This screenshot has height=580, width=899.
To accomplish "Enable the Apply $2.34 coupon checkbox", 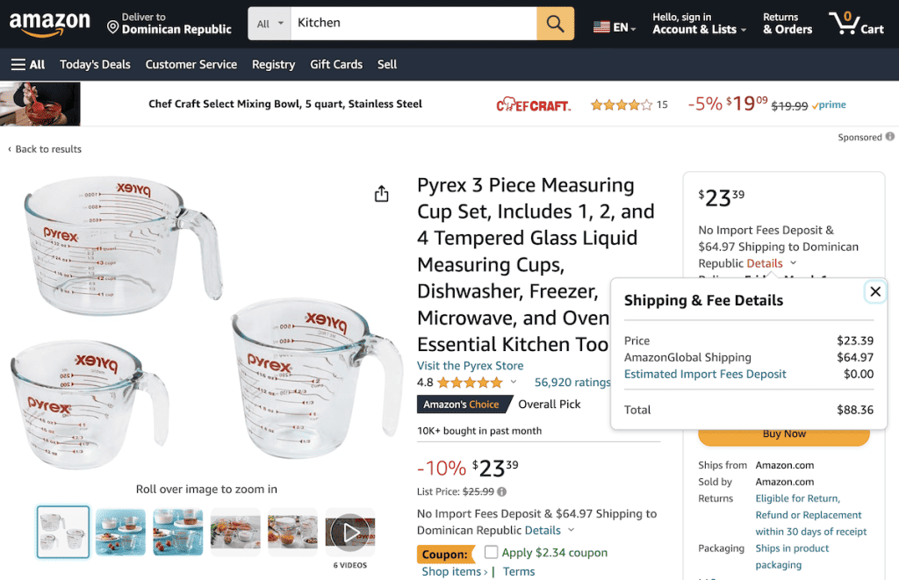I will tap(492, 552).
